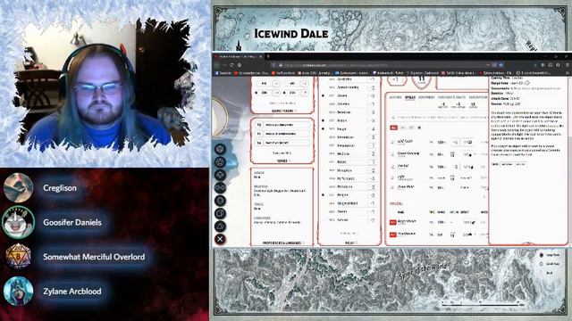
Task: Select the Medicine skill
Action: (x=343, y=154)
